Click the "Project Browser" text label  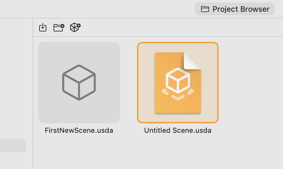[x=241, y=9]
